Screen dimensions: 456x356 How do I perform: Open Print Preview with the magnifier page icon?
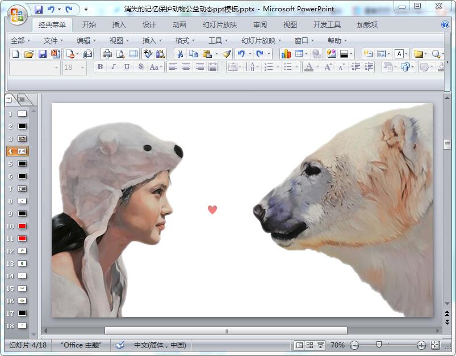tap(120, 54)
